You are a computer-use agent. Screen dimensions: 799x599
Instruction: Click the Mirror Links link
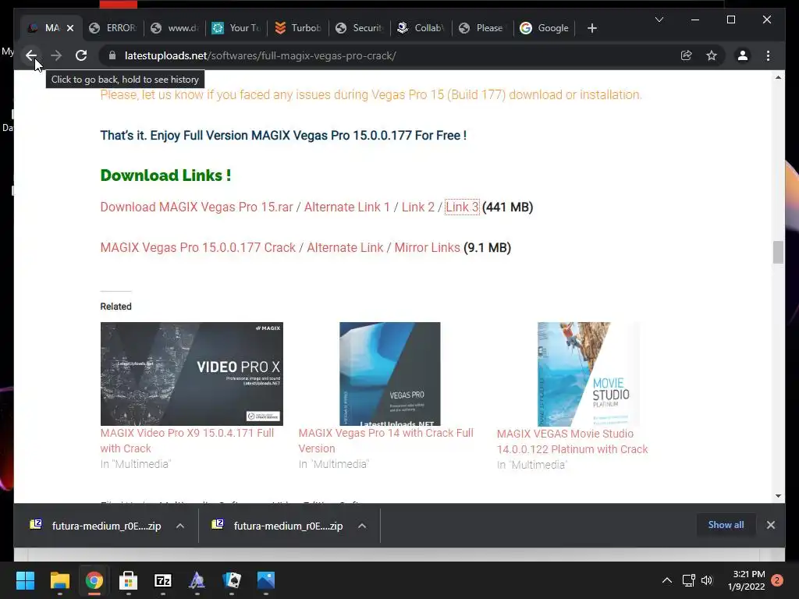427,247
